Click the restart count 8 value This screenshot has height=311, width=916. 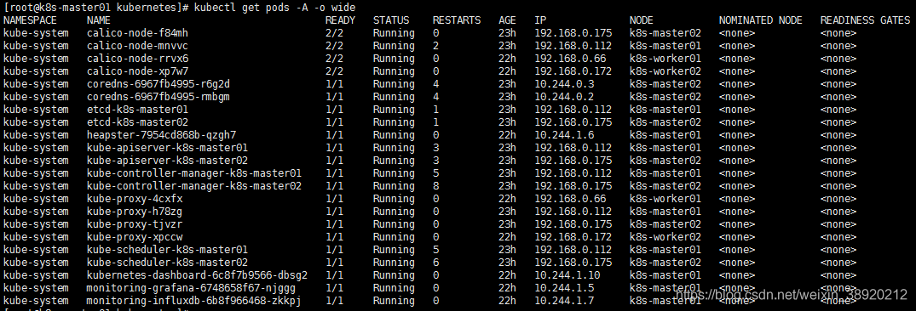pos(435,186)
